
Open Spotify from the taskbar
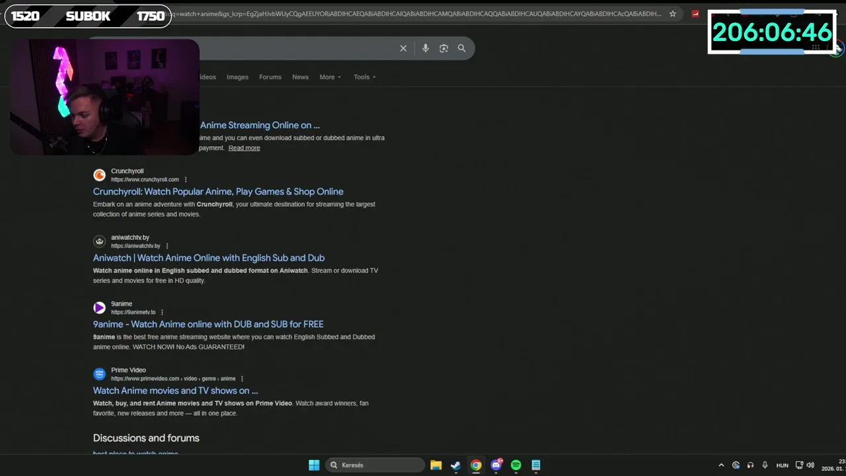516,465
